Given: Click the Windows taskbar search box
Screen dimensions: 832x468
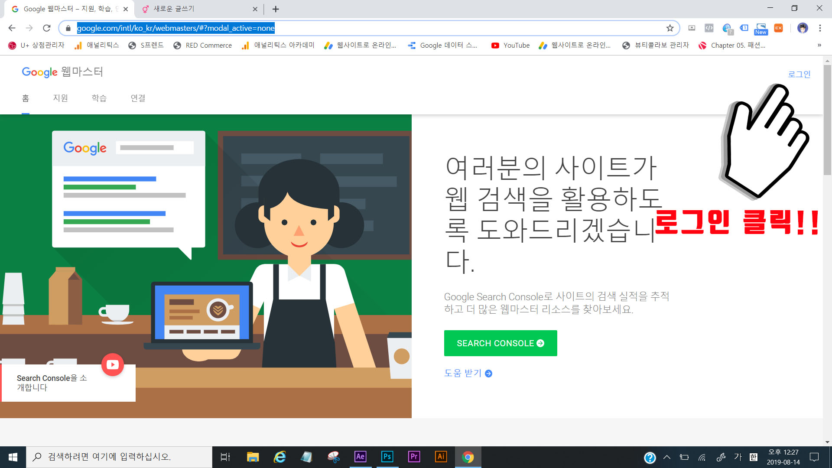Looking at the screenshot, I should (x=119, y=457).
